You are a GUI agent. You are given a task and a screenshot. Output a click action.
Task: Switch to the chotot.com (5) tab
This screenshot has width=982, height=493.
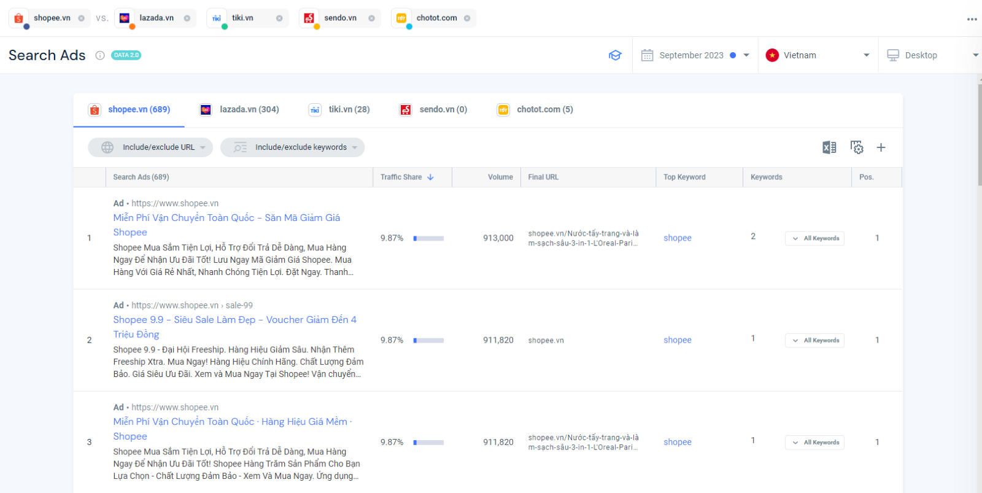click(x=535, y=110)
